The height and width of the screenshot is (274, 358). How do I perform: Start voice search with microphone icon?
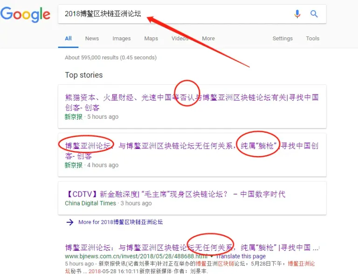[x=297, y=14]
